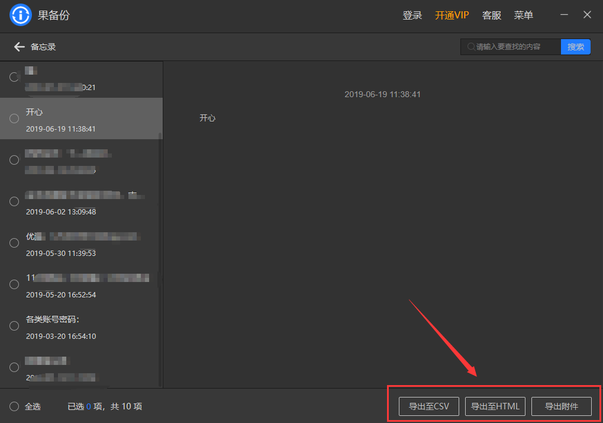Open 客服 customer service
603x423 pixels.
point(492,15)
